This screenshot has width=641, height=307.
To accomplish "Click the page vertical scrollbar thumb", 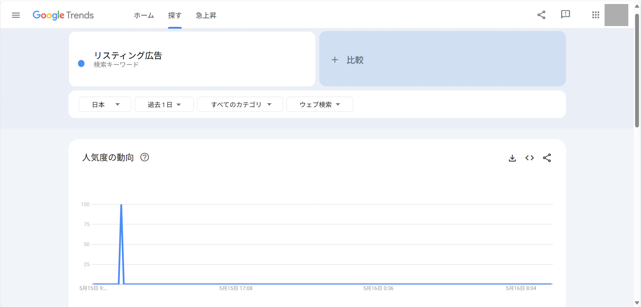I will coord(637,70).
